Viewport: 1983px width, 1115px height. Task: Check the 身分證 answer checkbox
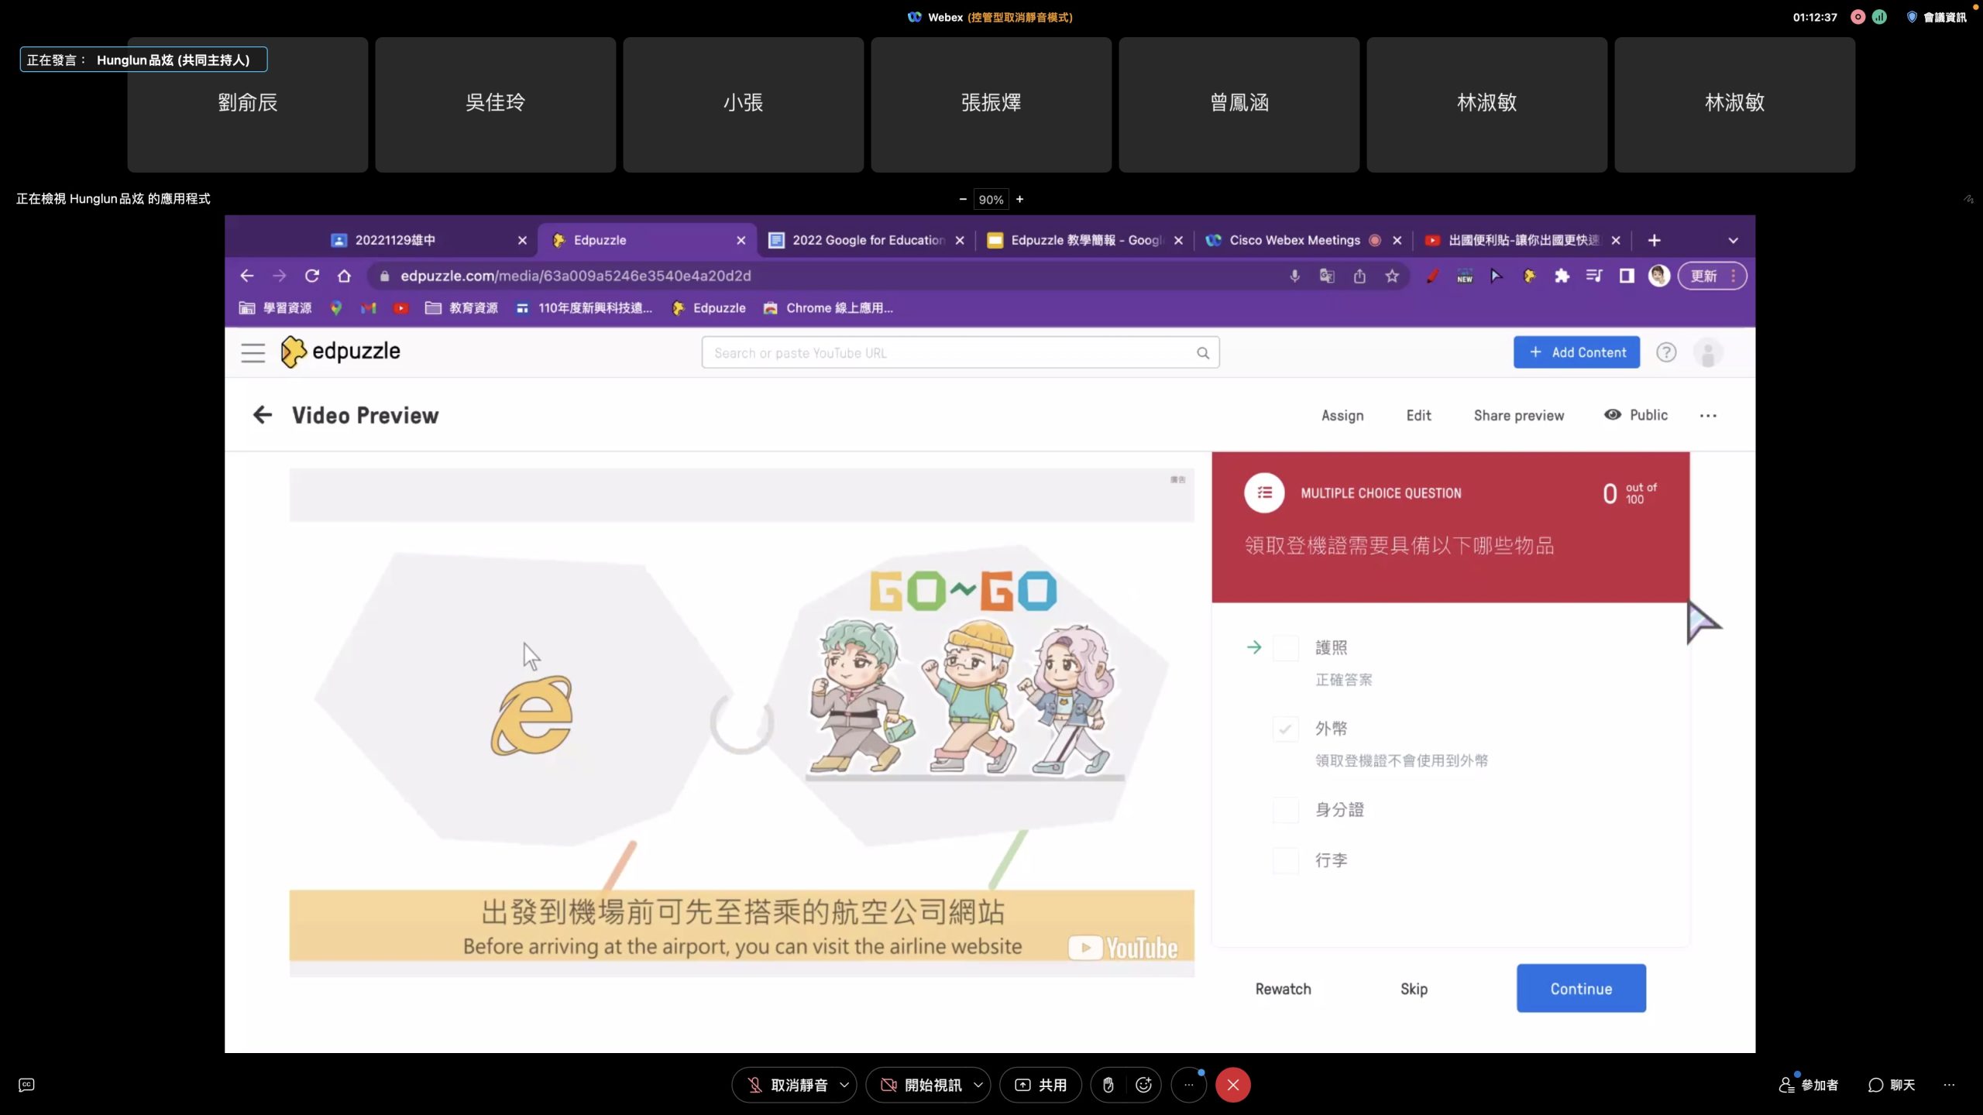pos(1286,810)
